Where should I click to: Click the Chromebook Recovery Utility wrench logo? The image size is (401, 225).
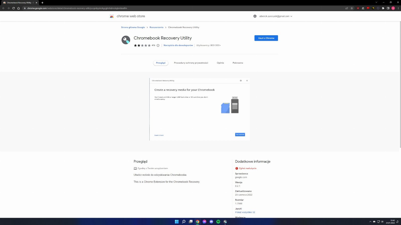[x=126, y=40]
